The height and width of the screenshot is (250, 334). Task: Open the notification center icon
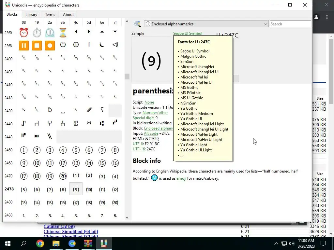(323, 243)
